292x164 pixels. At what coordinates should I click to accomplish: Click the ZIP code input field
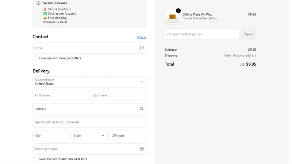click(128, 136)
